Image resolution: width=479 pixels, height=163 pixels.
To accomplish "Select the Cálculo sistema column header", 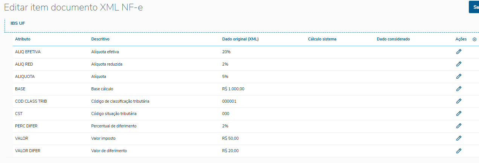I will pos(322,39).
